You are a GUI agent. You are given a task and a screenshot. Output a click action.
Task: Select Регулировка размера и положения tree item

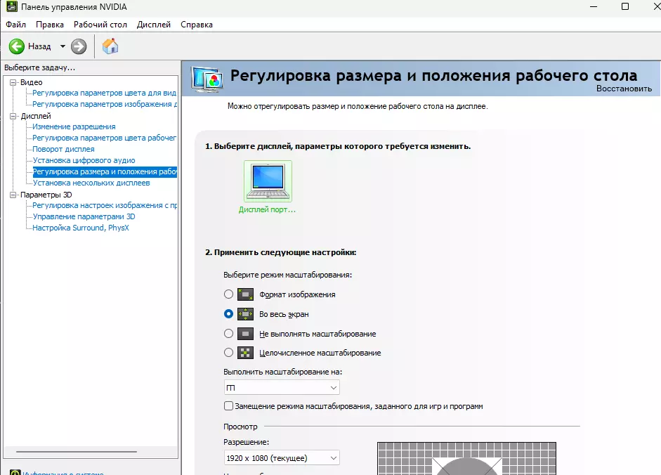105,171
